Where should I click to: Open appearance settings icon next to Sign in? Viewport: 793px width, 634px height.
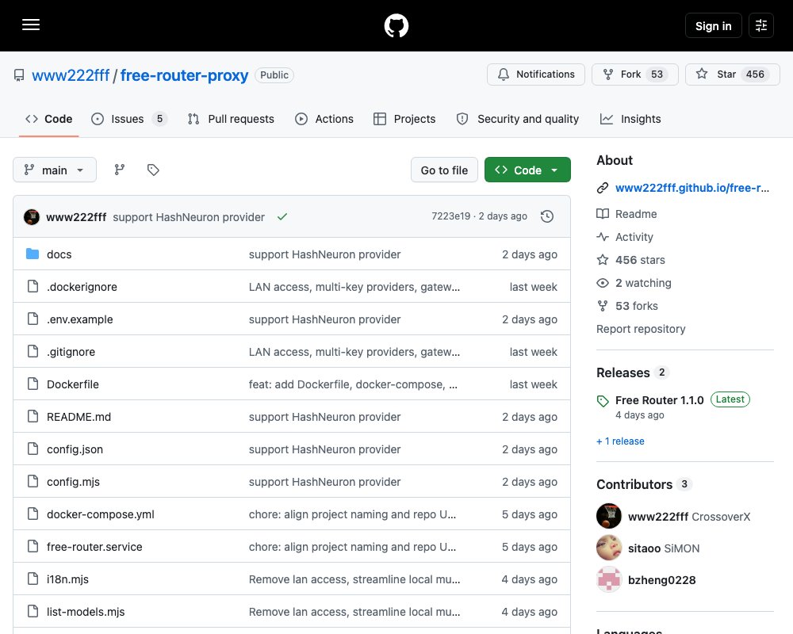click(761, 25)
